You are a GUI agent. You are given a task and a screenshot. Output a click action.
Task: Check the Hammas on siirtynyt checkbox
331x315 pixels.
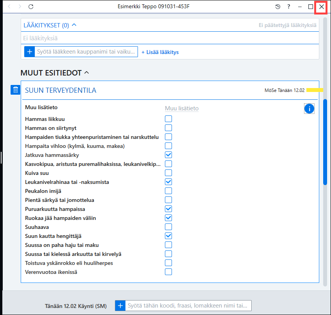168,128
